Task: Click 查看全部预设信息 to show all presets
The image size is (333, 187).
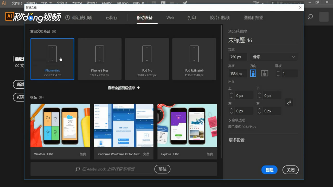Action: pyautogui.click(x=124, y=88)
